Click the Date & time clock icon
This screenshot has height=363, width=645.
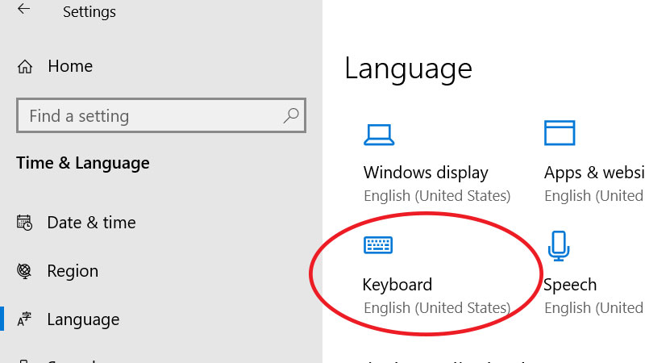(x=25, y=223)
